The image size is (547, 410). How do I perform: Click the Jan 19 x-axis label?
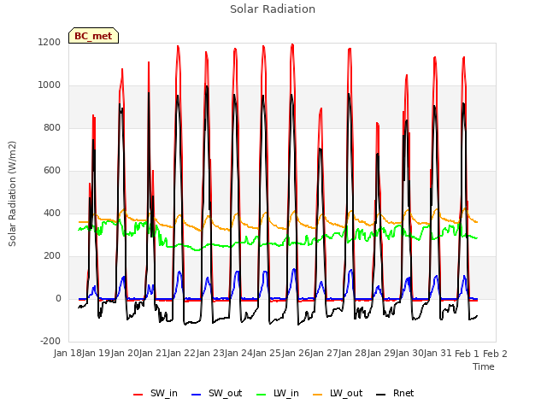[96, 353]
